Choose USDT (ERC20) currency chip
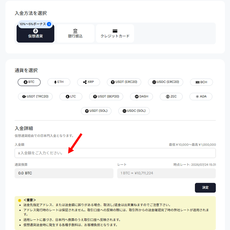This screenshot has width=230, height=230. [x=124, y=82]
